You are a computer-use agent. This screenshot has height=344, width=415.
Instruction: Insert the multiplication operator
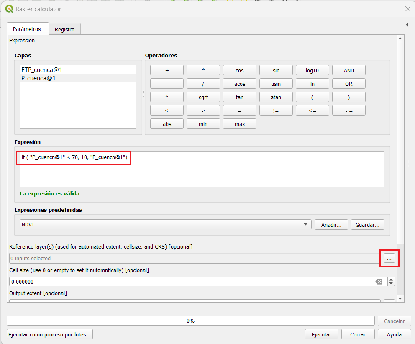[203, 70]
